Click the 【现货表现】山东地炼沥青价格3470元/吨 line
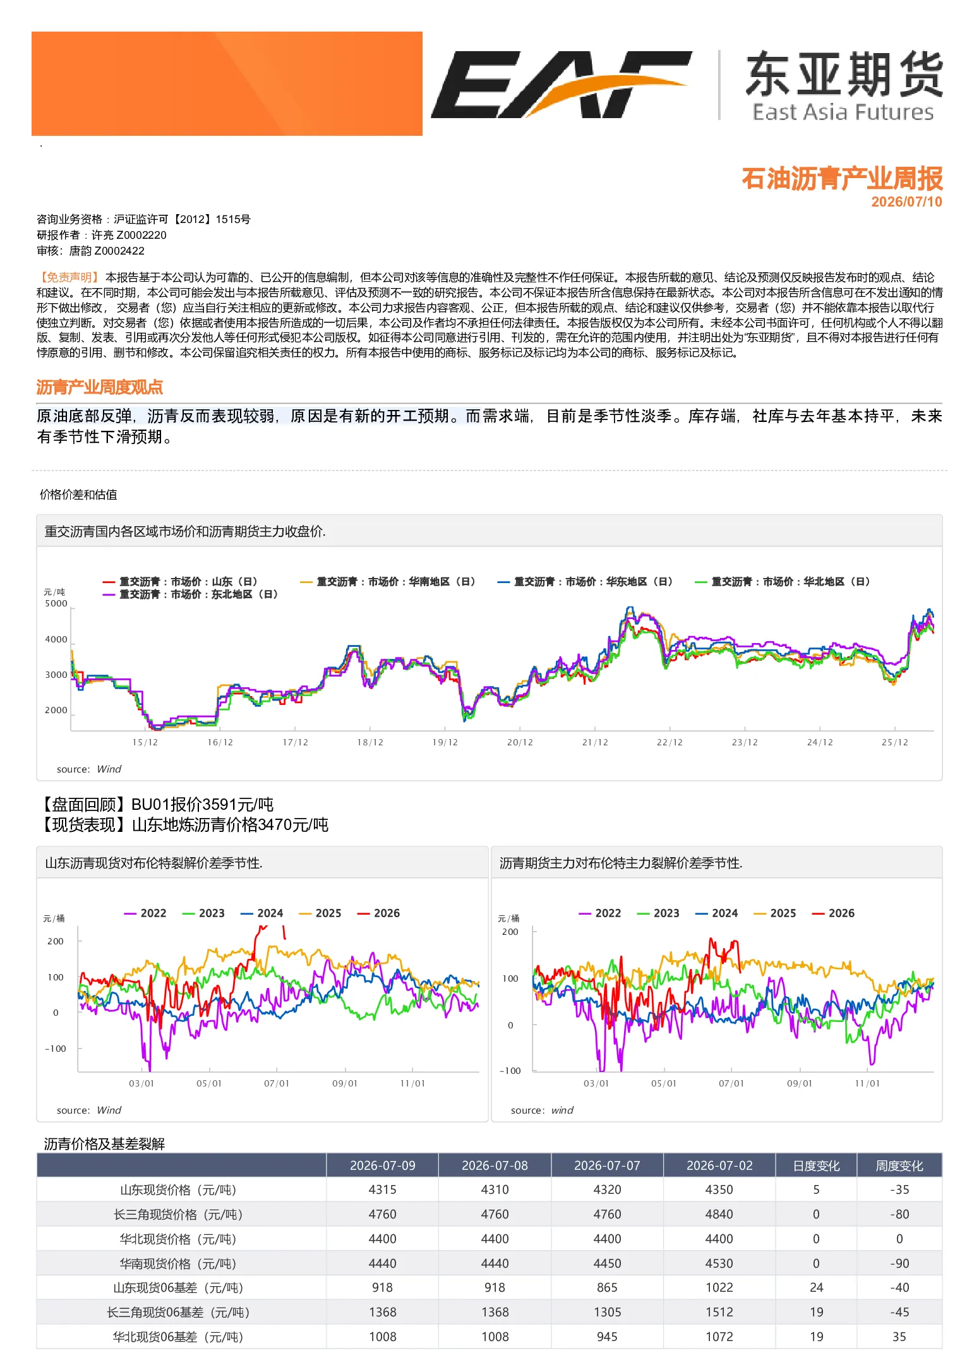Image resolution: width=979 pixels, height=1372 pixels. coord(183,824)
